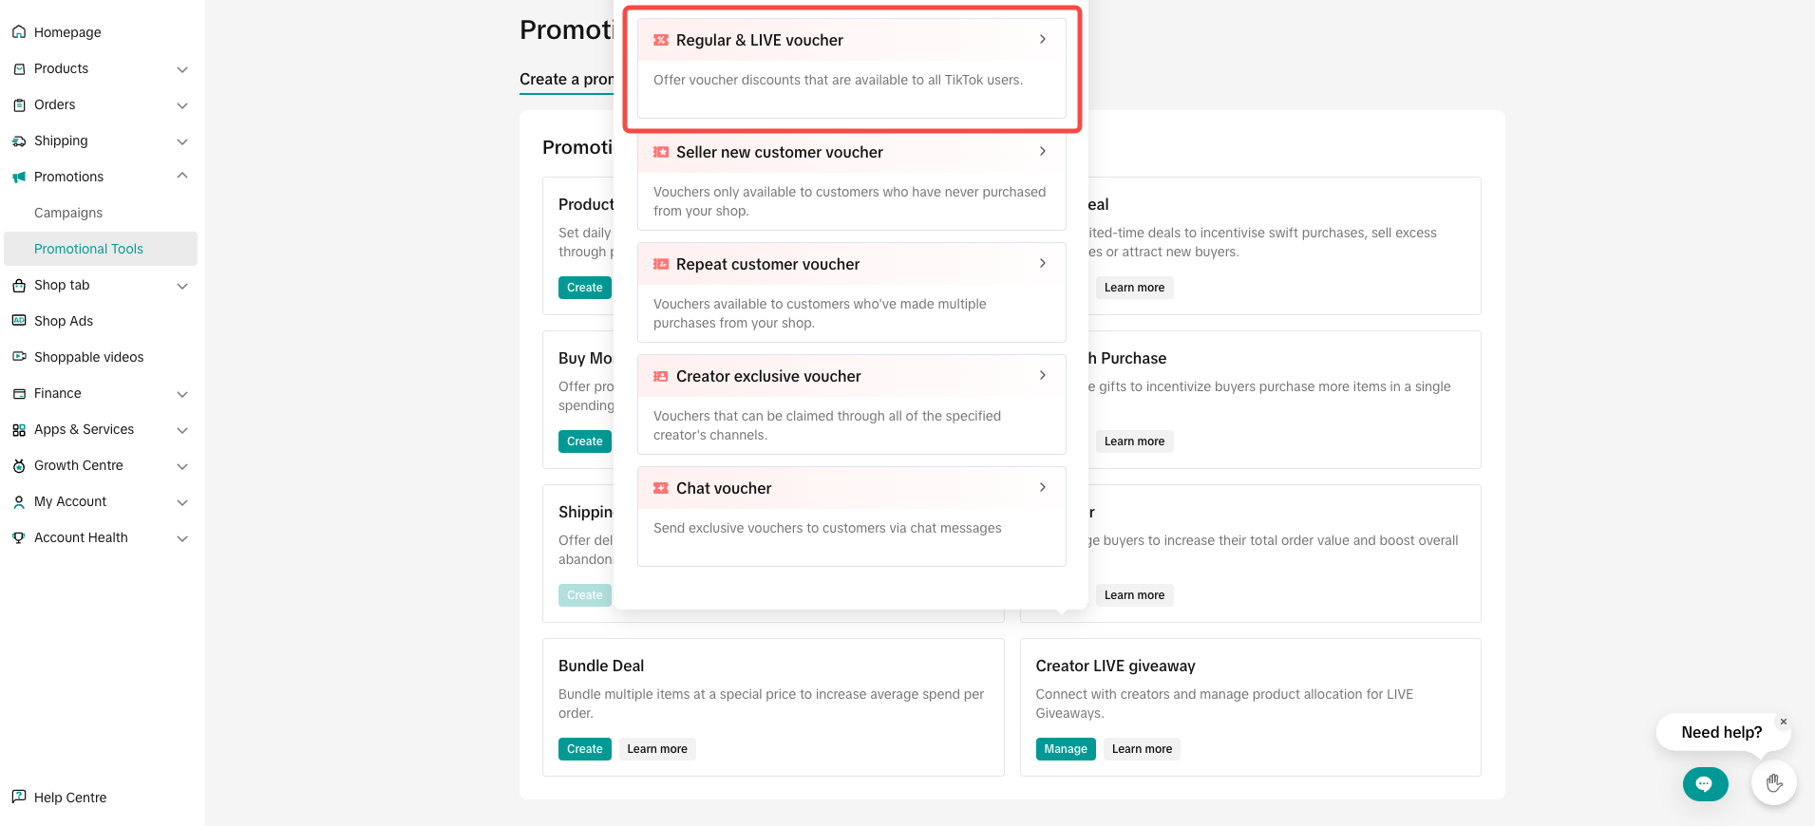Click Manage for Creator LIVE giveaway

coord(1065,749)
